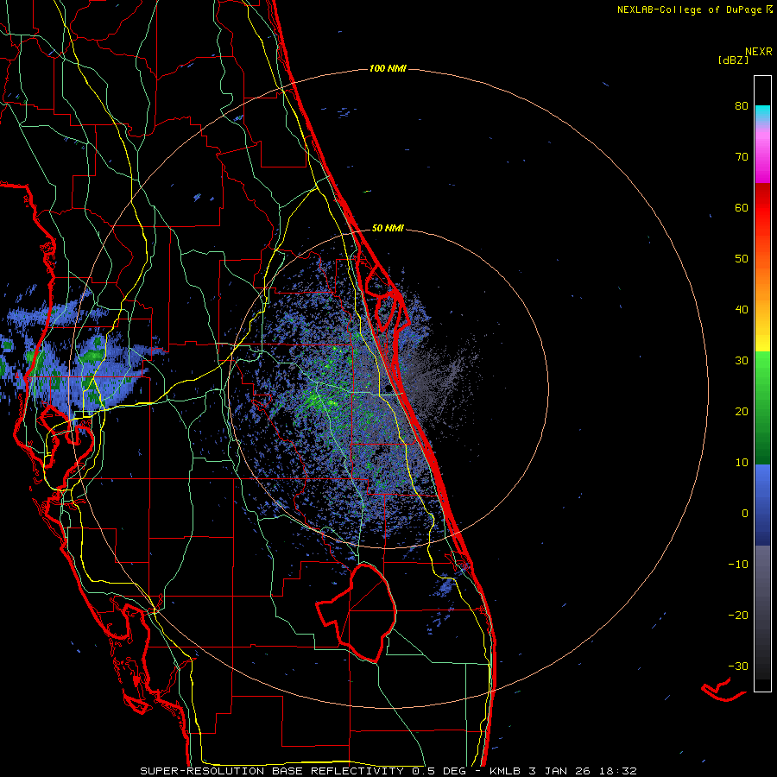Click the magenta-pink segment of the color bar
Viewport: 777px width, 777px height.
[x=762, y=156]
